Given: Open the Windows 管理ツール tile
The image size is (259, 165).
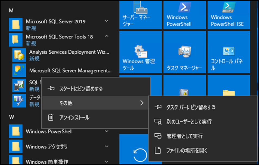Looking at the screenshot, I should click(141, 52).
